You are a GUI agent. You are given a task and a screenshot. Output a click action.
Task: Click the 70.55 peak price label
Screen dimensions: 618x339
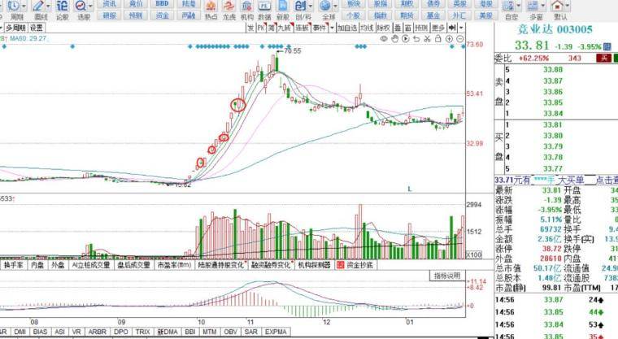click(x=293, y=51)
